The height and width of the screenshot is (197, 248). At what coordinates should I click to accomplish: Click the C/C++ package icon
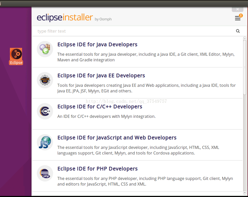[45, 111]
